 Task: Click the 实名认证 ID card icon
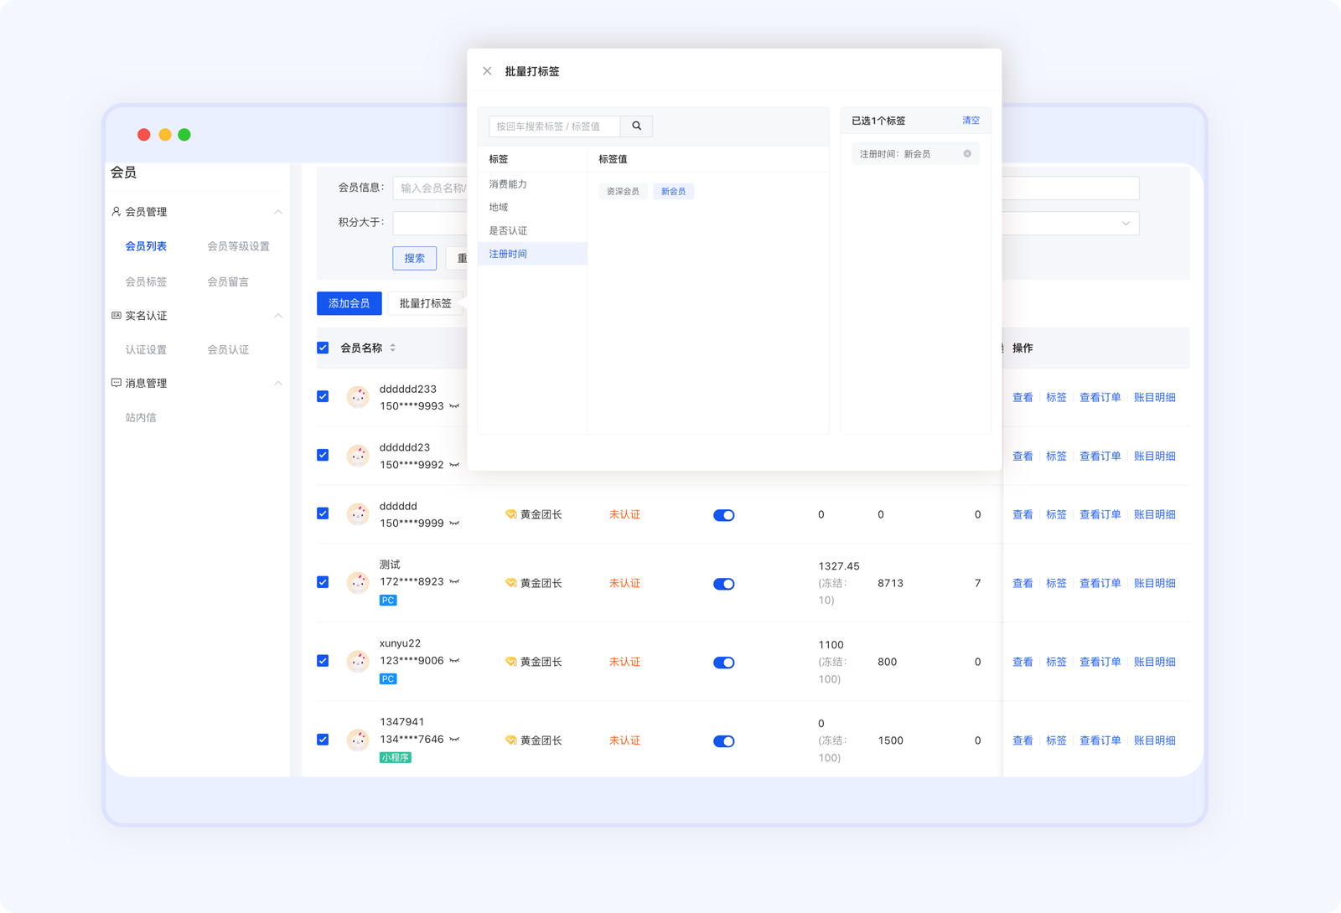[x=116, y=316]
